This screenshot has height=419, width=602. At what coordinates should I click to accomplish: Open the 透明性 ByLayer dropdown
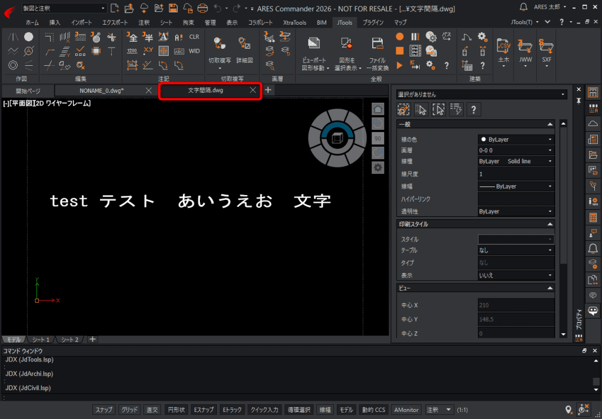[516, 212]
